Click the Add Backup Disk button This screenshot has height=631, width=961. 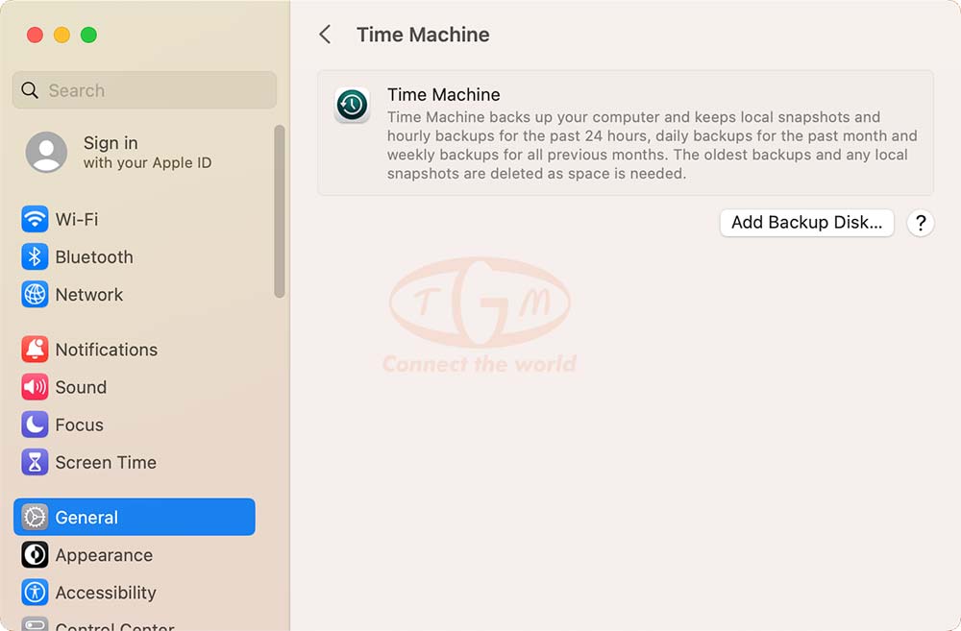(806, 223)
